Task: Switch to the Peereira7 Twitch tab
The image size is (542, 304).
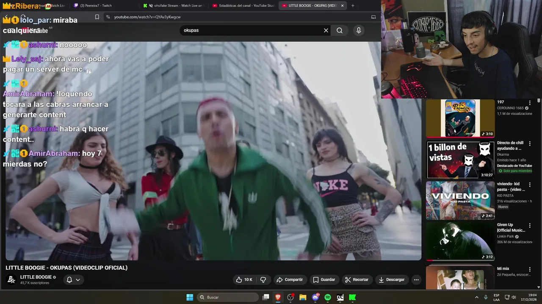Action: pyautogui.click(x=96, y=5)
